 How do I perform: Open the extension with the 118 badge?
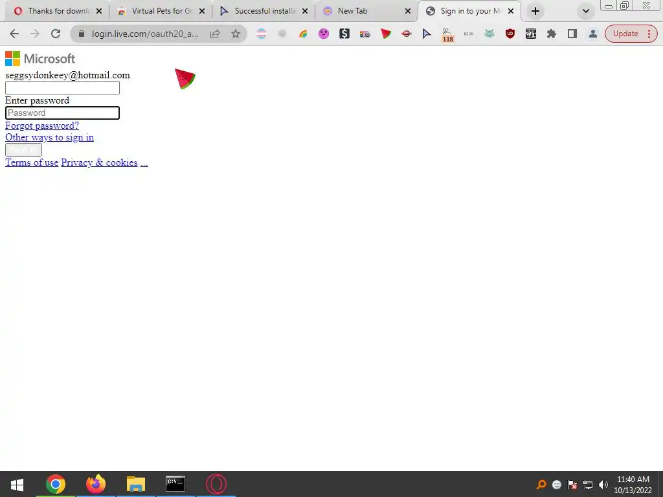point(447,35)
